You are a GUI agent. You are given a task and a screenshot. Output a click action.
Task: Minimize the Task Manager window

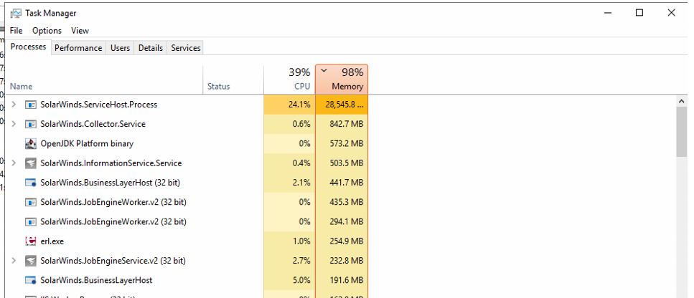[608, 13]
